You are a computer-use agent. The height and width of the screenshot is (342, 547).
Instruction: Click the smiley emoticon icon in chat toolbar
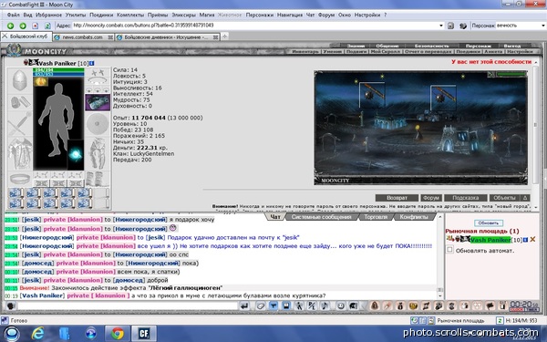(x=341, y=306)
